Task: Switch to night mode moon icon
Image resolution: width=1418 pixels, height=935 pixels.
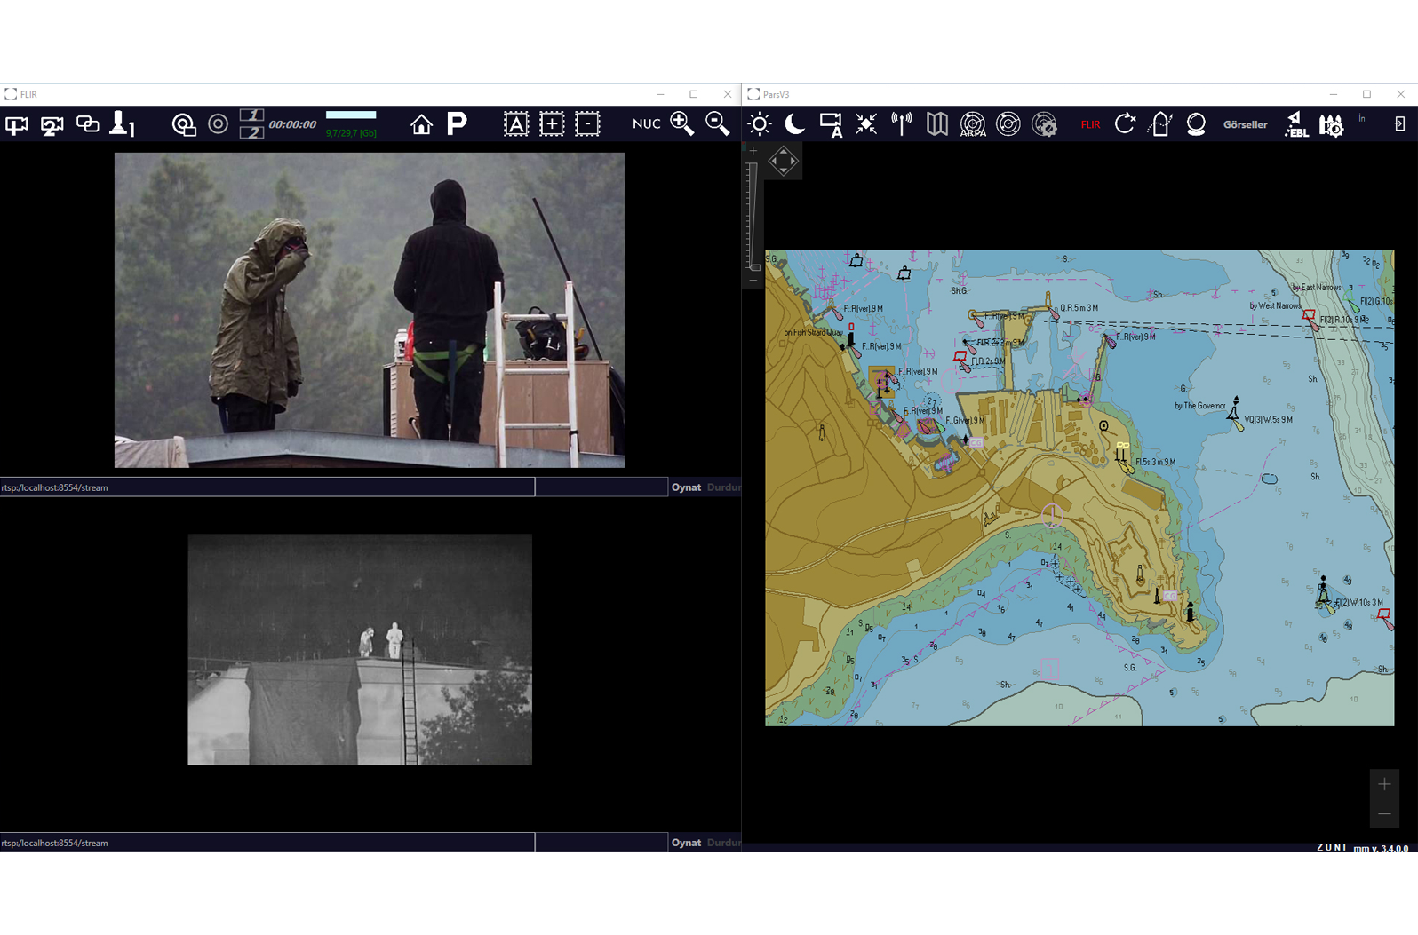Action: [794, 124]
